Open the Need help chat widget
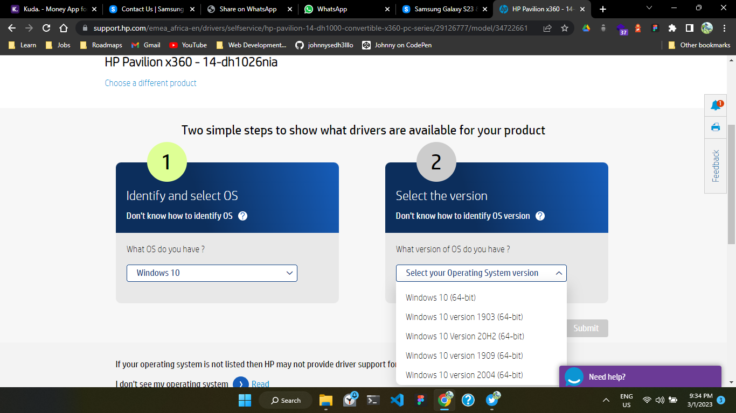 pyautogui.click(x=640, y=376)
